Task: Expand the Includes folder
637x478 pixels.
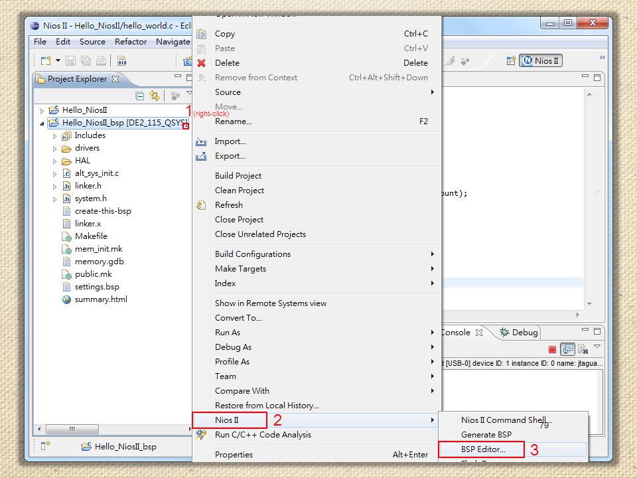Action: (54, 136)
